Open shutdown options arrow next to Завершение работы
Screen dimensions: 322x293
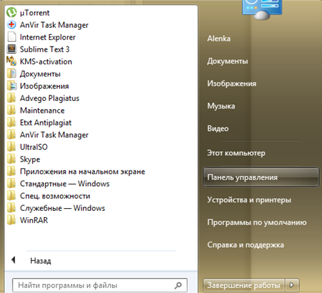tap(292, 285)
